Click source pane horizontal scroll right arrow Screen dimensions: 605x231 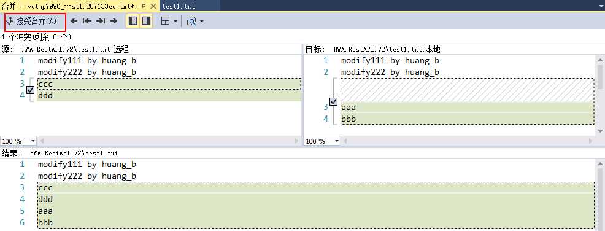coord(297,141)
